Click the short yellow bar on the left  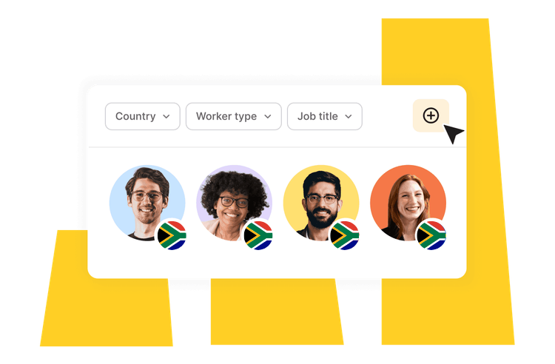point(106,311)
